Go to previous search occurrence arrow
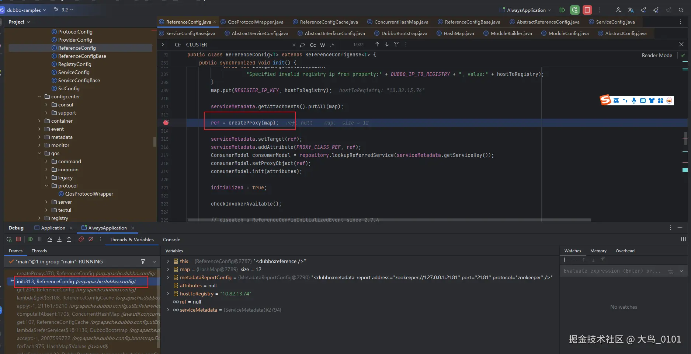The width and height of the screenshot is (691, 354). (377, 44)
